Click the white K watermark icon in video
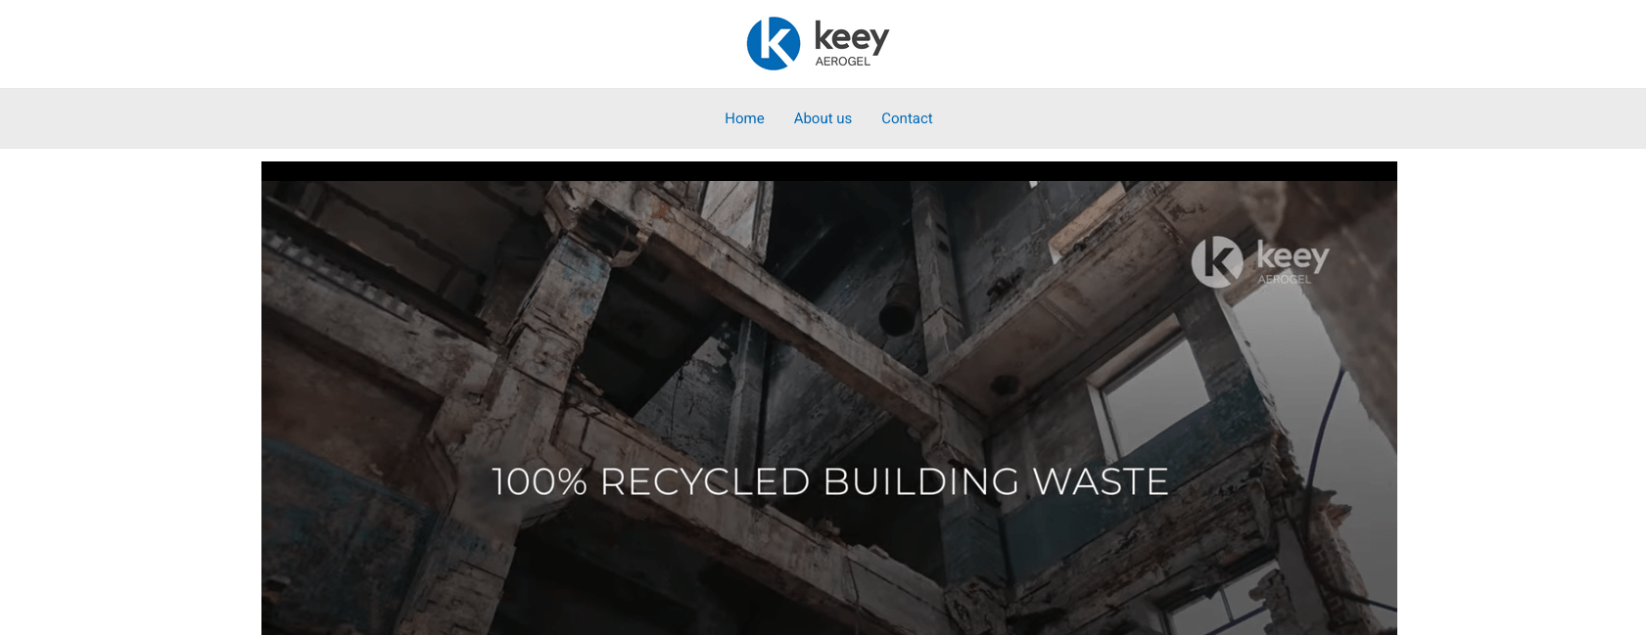The height and width of the screenshot is (635, 1646). pyautogui.click(x=1217, y=261)
